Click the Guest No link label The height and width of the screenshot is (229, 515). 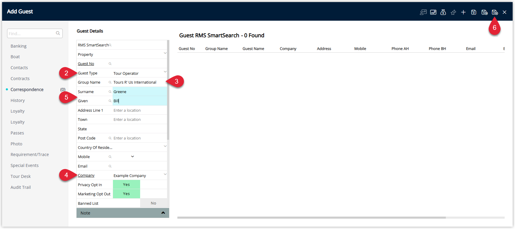[x=86, y=64]
